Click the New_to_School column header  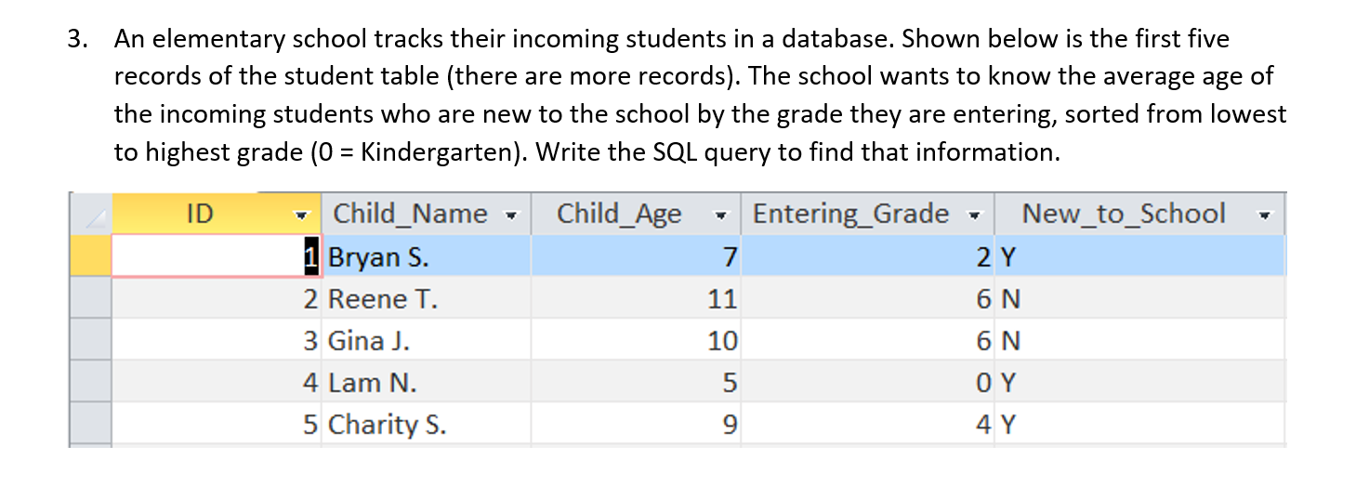point(1140,214)
